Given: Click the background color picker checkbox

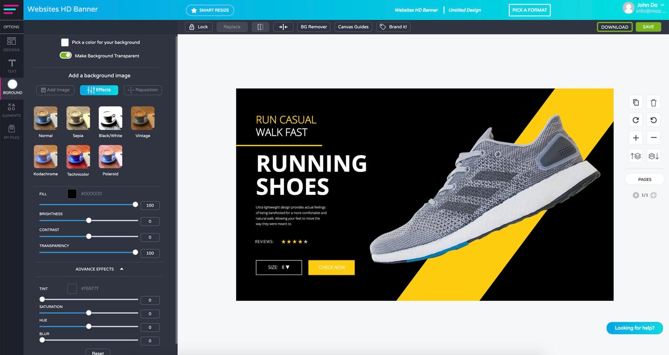Looking at the screenshot, I should (65, 42).
